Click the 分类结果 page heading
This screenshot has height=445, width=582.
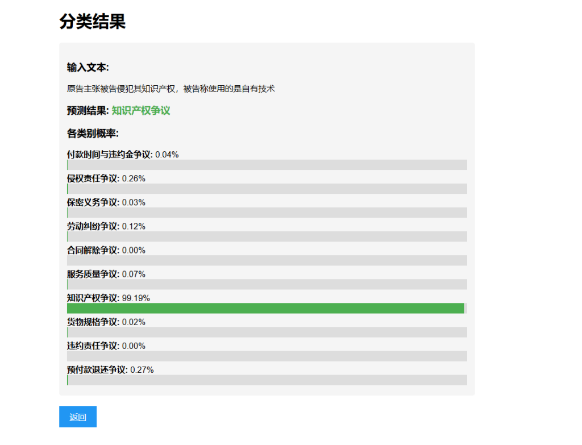click(x=92, y=22)
